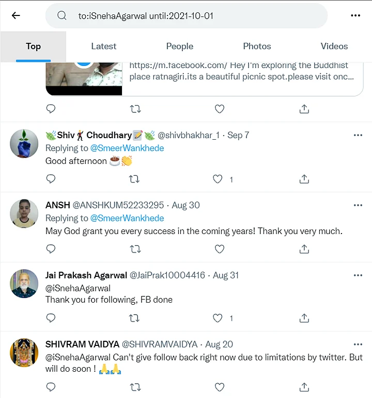Share Shiv Choudhary's Good afternoon tweet
Image resolution: width=372 pixels, height=398 pixels.
tap(304, 179)
